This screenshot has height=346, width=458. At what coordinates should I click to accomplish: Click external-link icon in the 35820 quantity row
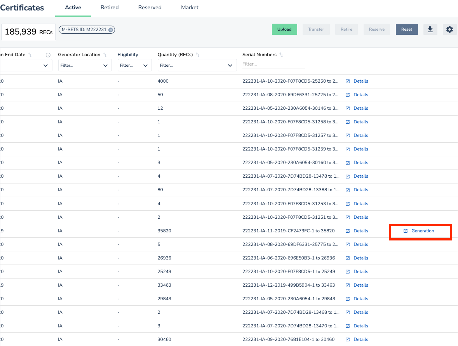[x=348, y=231]
